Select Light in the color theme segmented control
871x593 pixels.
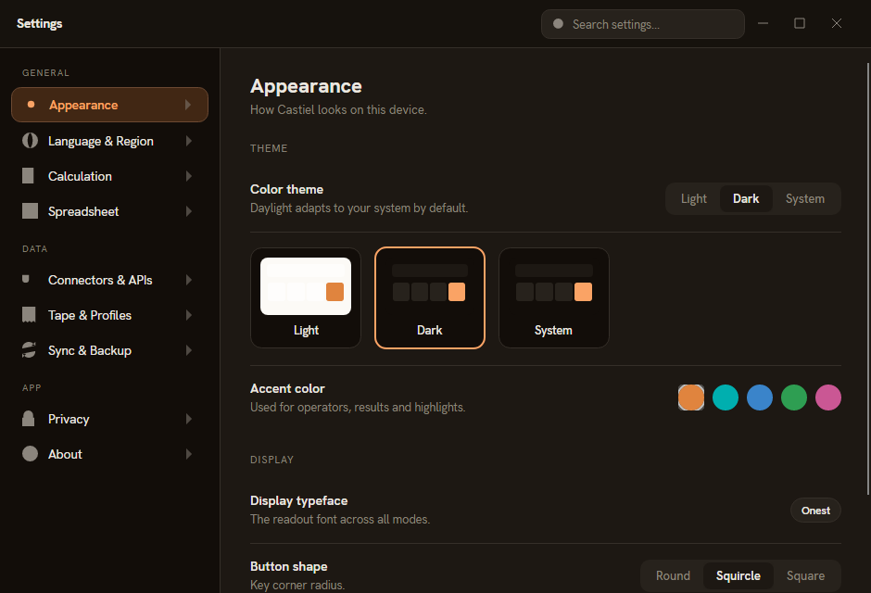pyautogui.click(x=694, y=199)
